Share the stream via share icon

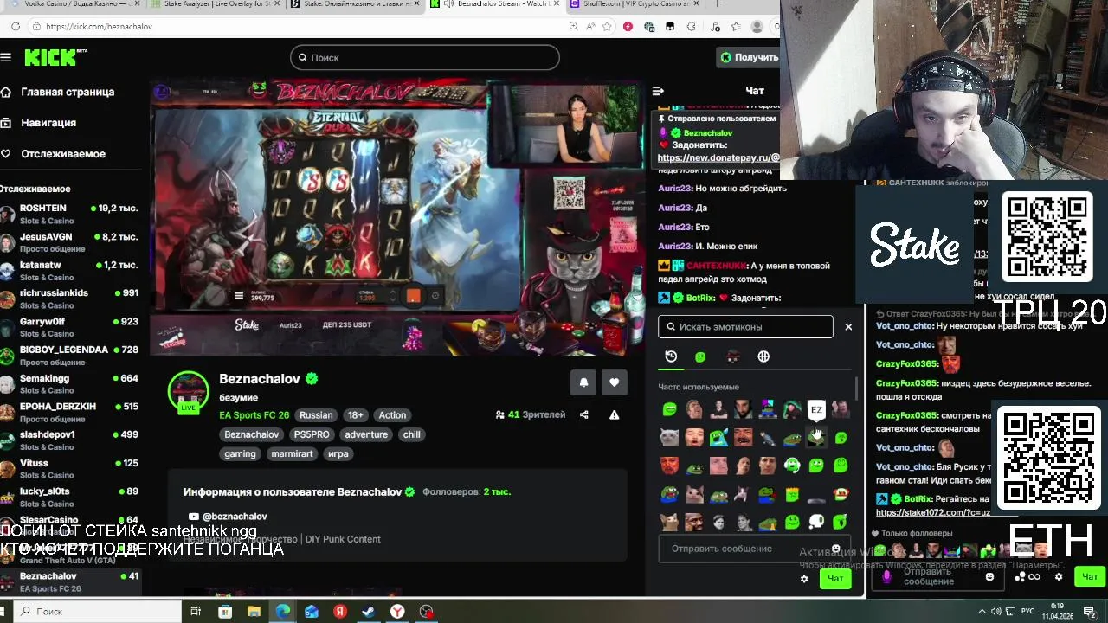click(x=583, y=414)
